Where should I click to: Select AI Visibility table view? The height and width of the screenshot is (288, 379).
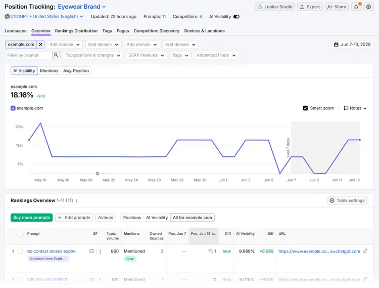click(157, 218)
